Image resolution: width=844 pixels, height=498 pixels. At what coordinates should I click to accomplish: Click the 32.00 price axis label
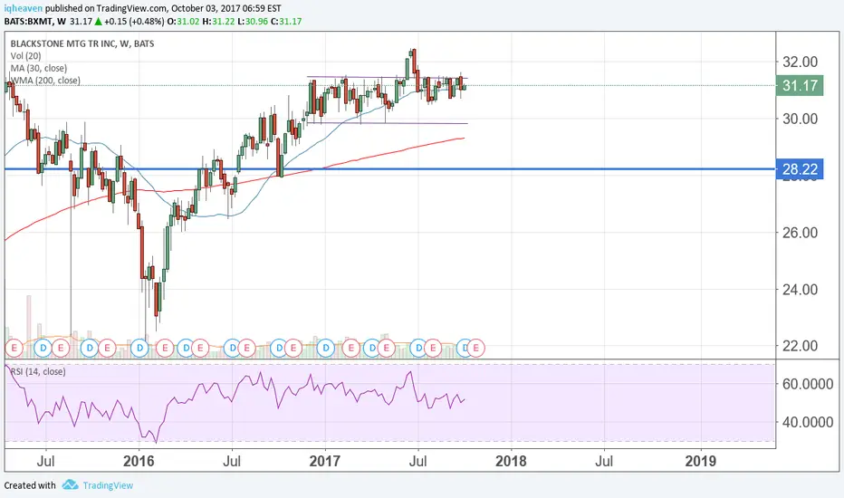point(800,62)
